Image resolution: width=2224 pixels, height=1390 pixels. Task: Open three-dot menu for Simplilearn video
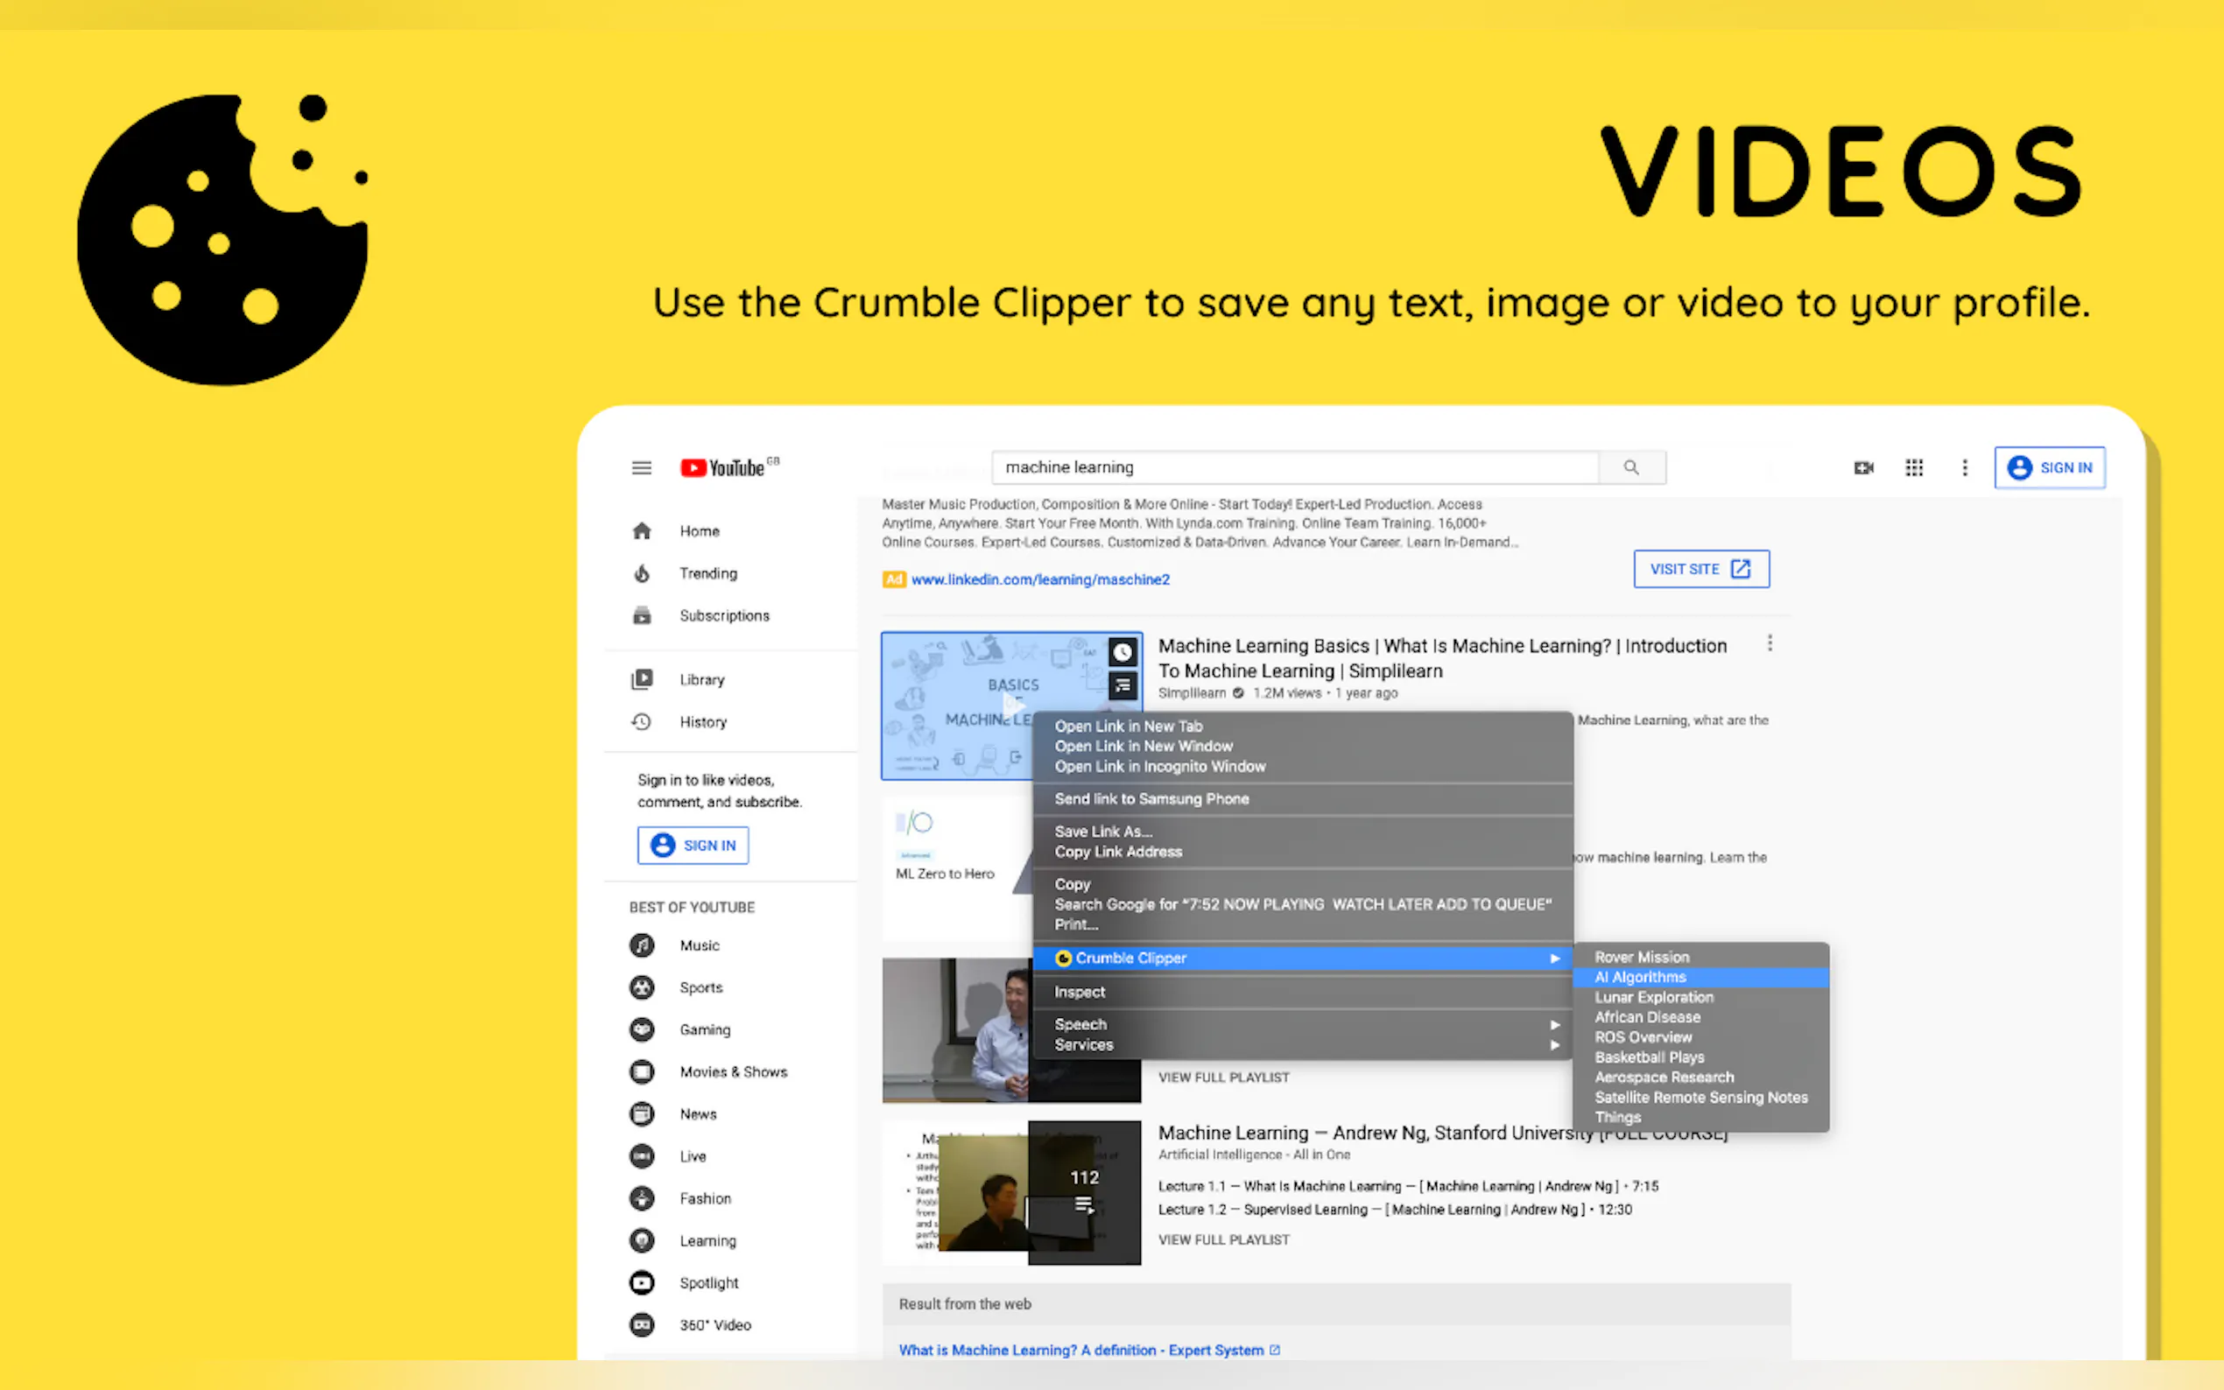pyautogui.click(x=1770, y=643)
